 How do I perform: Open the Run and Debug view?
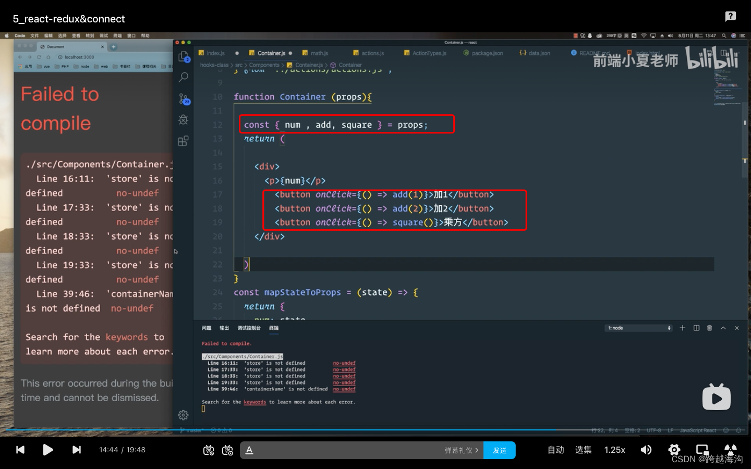click(184, 120)
